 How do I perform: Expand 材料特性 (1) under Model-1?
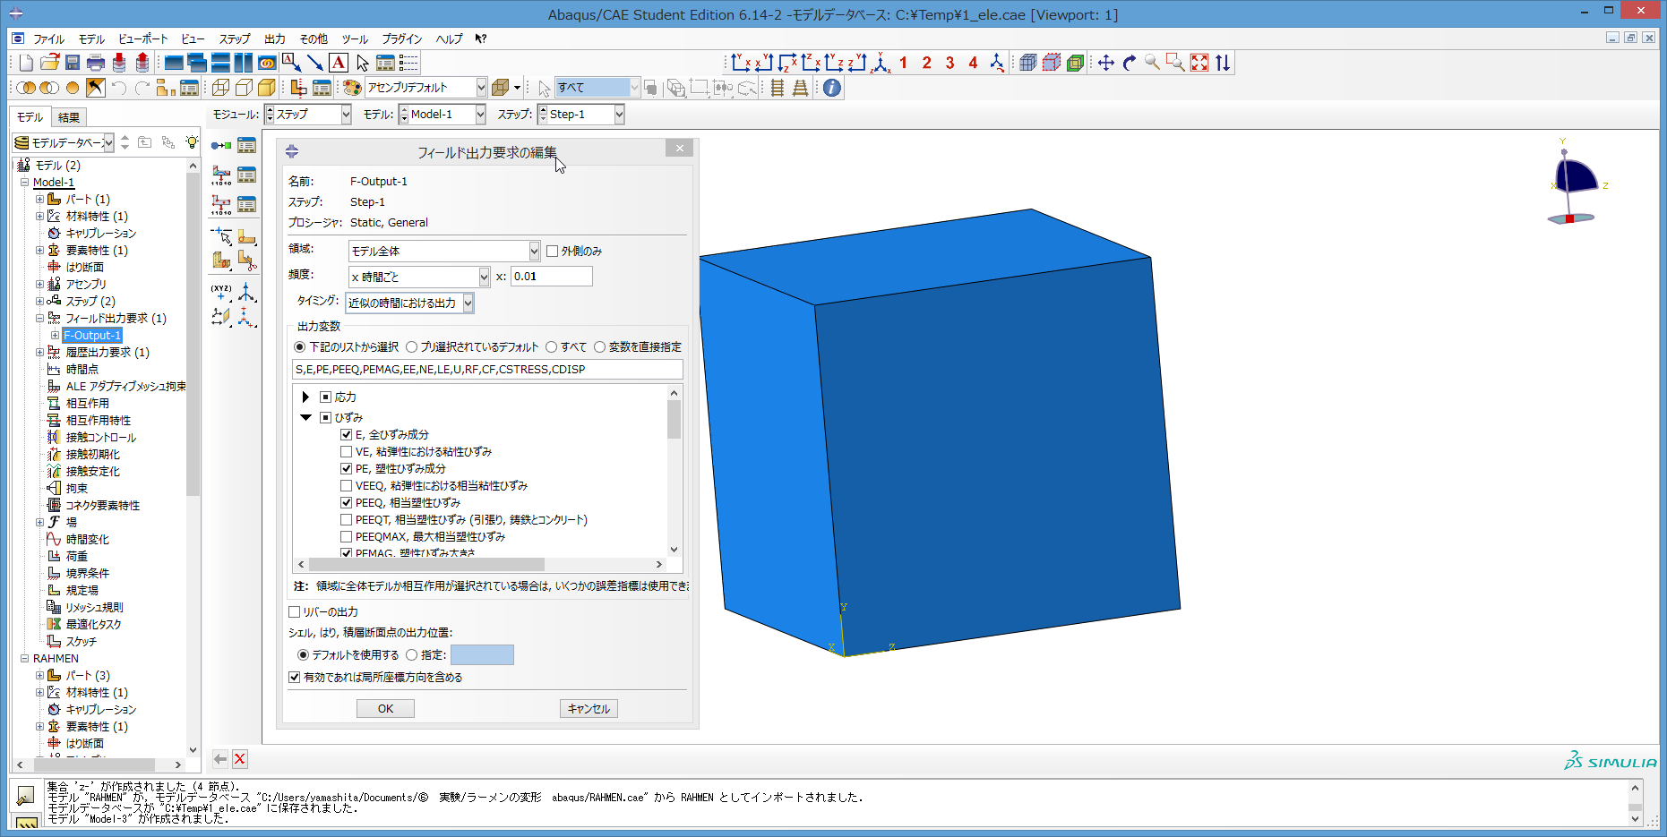click(x=39, y=217)
